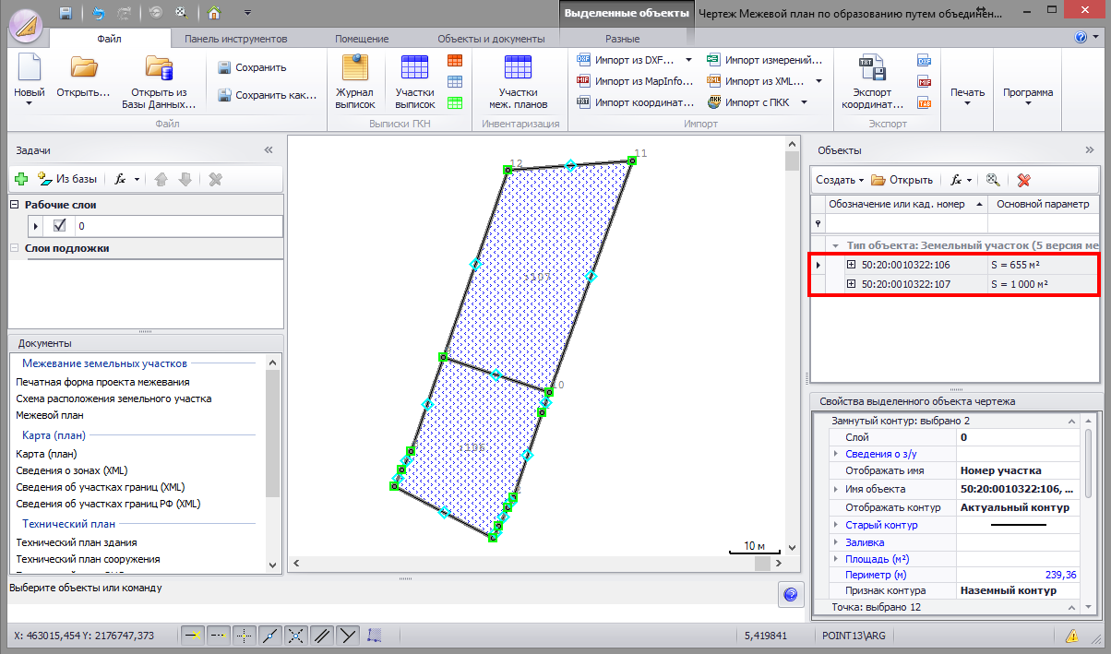Click search icon in Объекты toolbar
Viewport: 1111px width, 654px height.
pyautogui.click(x=994, y=180)
